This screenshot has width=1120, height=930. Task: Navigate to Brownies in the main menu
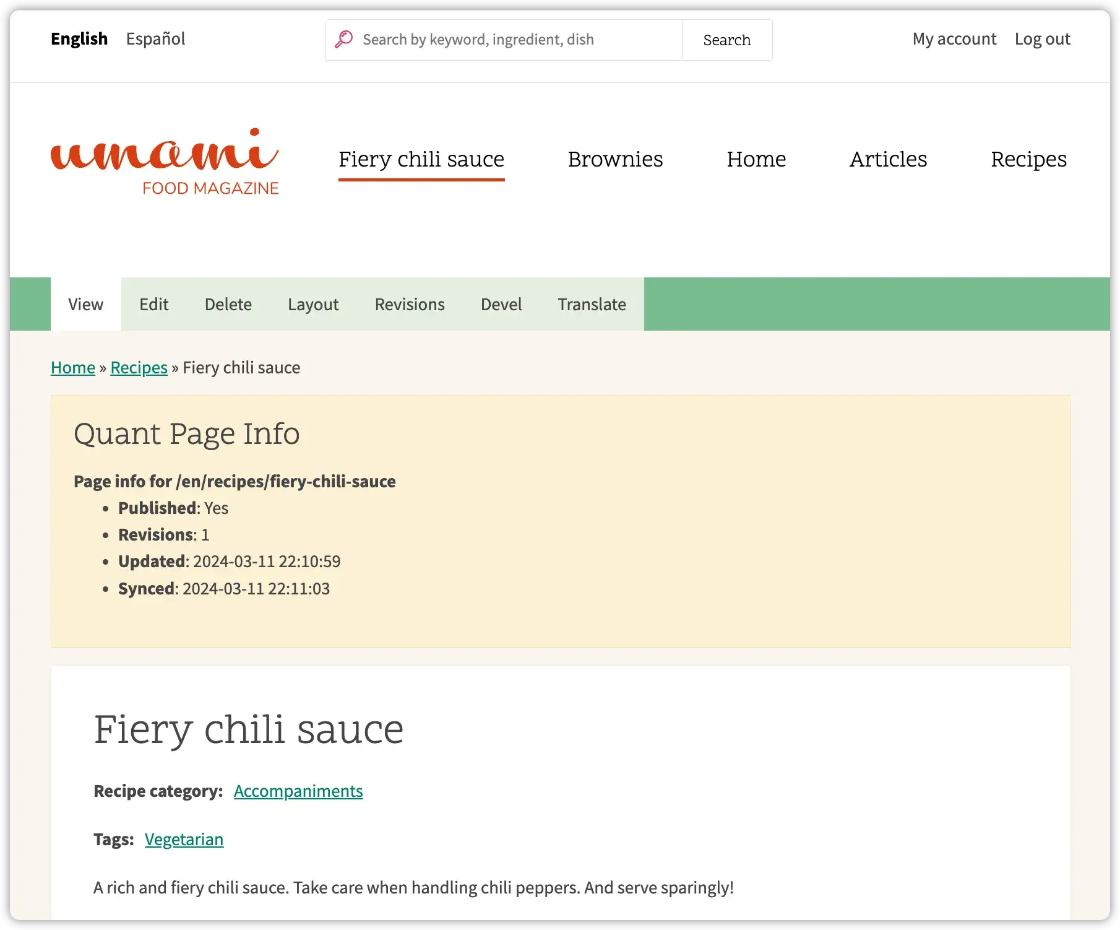tap(615, 159)
